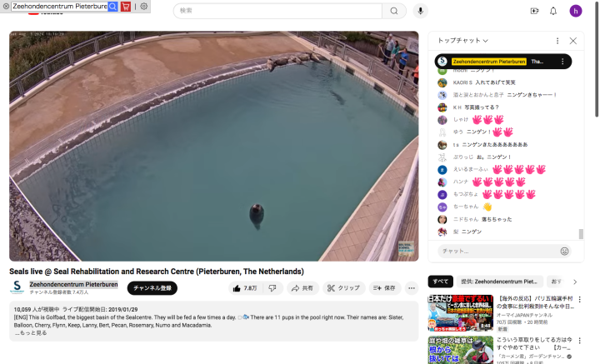Screen dimensions: 600x364
Task: Start voice search with the microphone
Action: point(421,11)
